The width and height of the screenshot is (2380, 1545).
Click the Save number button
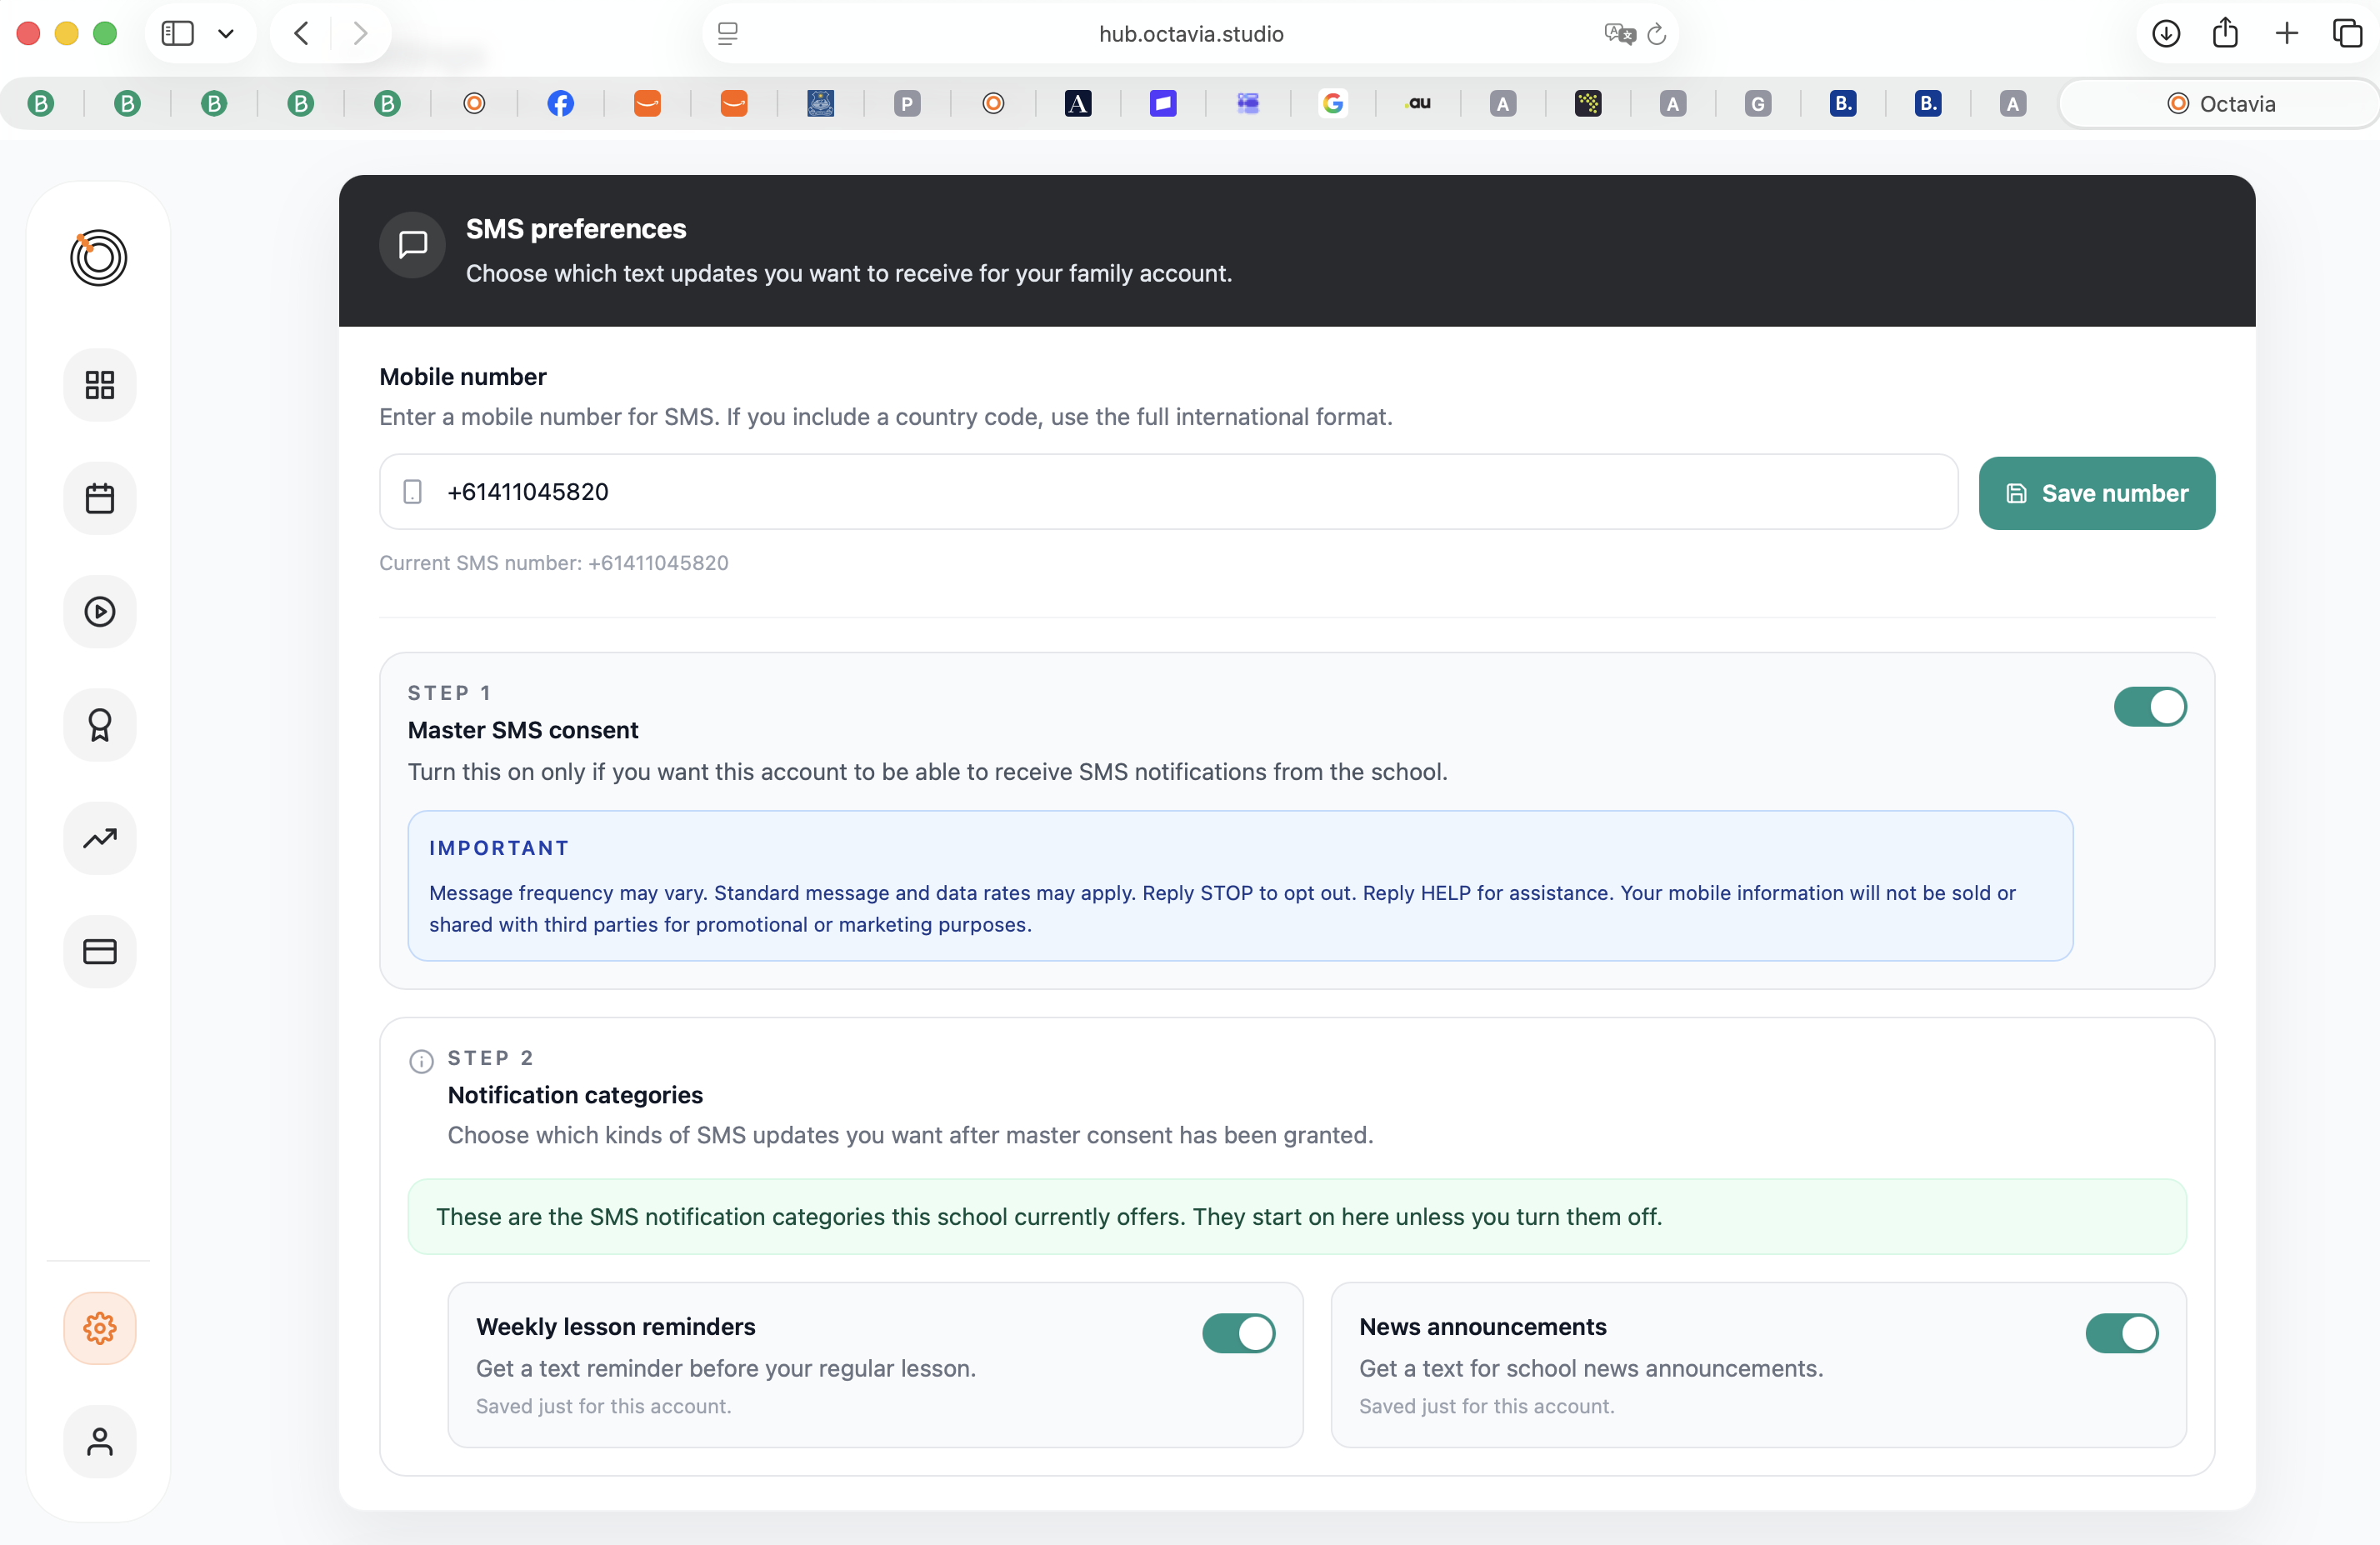point(2096,493)
